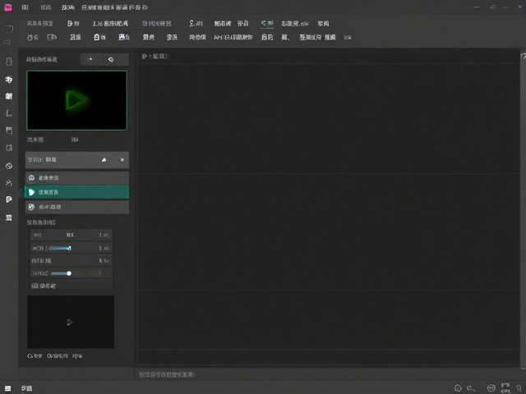The width and height of the screenshot is (526, 394).
Task: Click the blue slider with the square handle
Action: tap(60, 248)
